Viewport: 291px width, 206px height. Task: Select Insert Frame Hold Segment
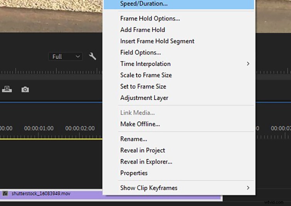179,41
